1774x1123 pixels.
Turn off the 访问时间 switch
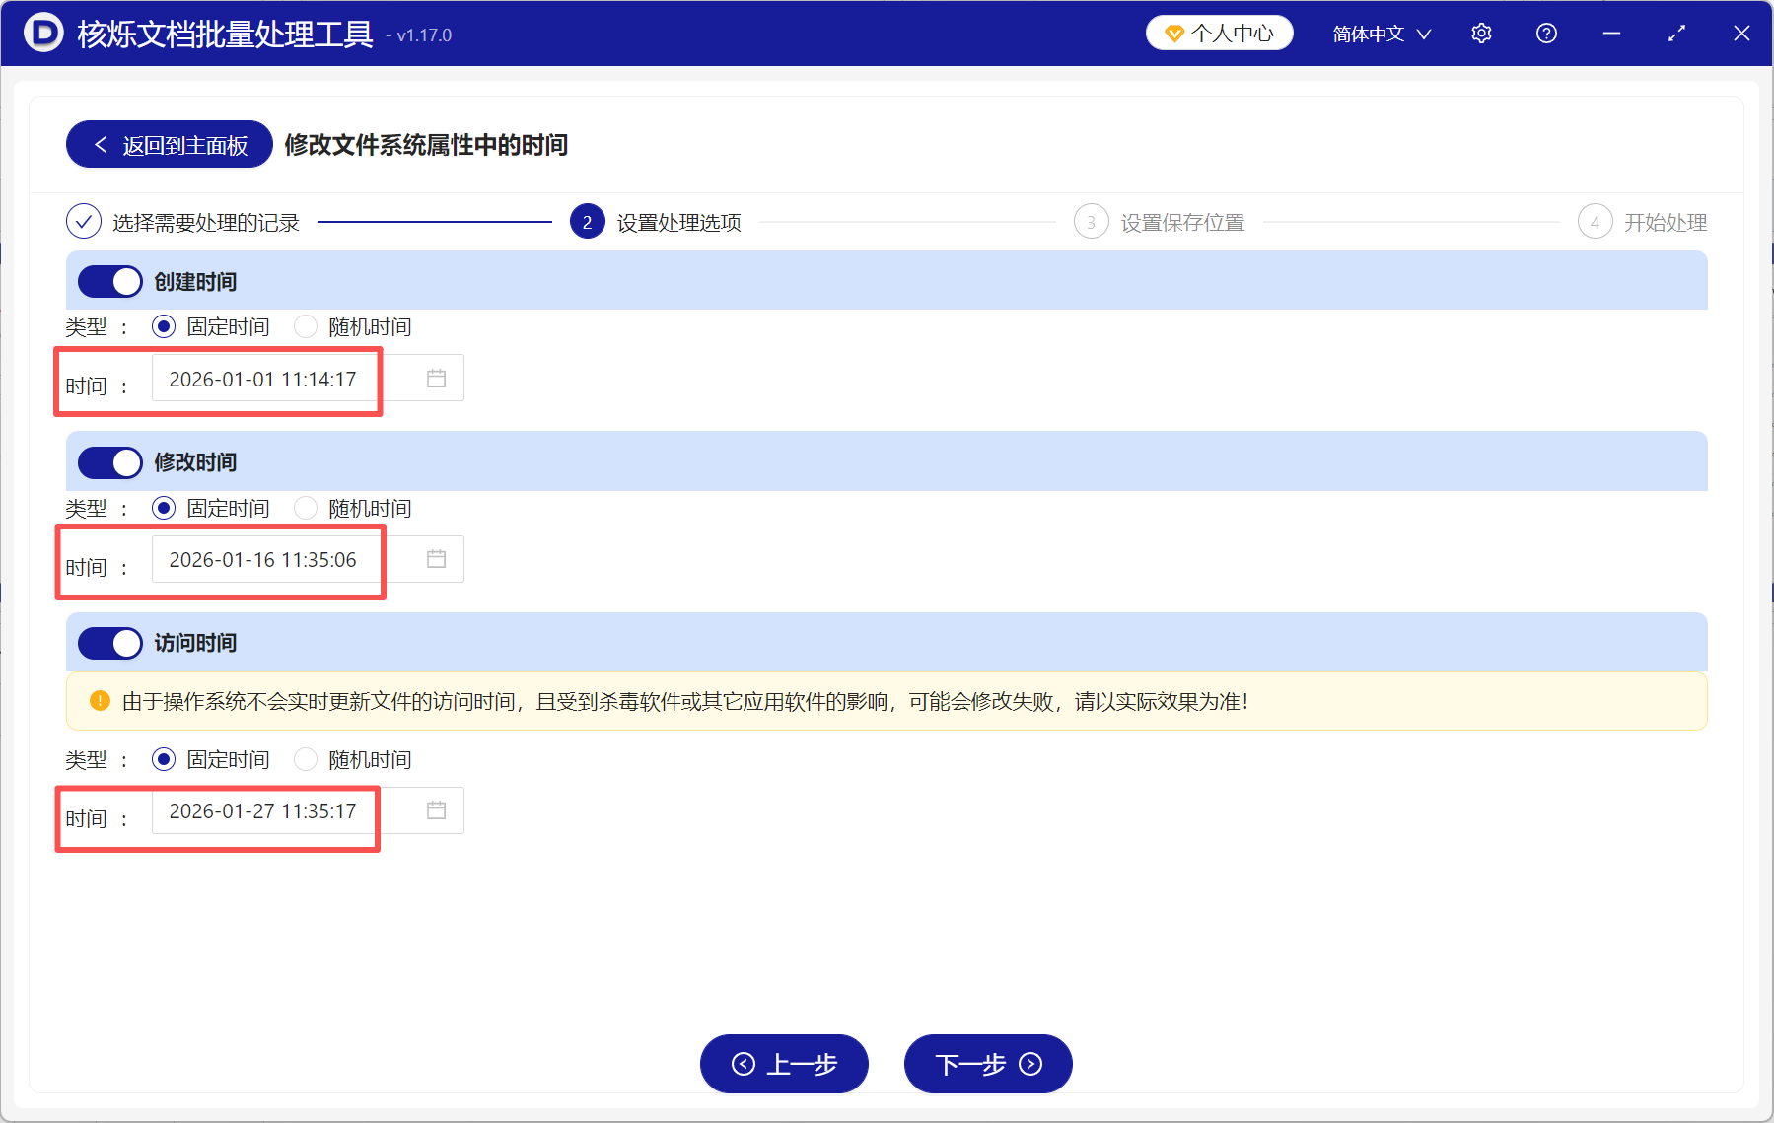(109, 642)
